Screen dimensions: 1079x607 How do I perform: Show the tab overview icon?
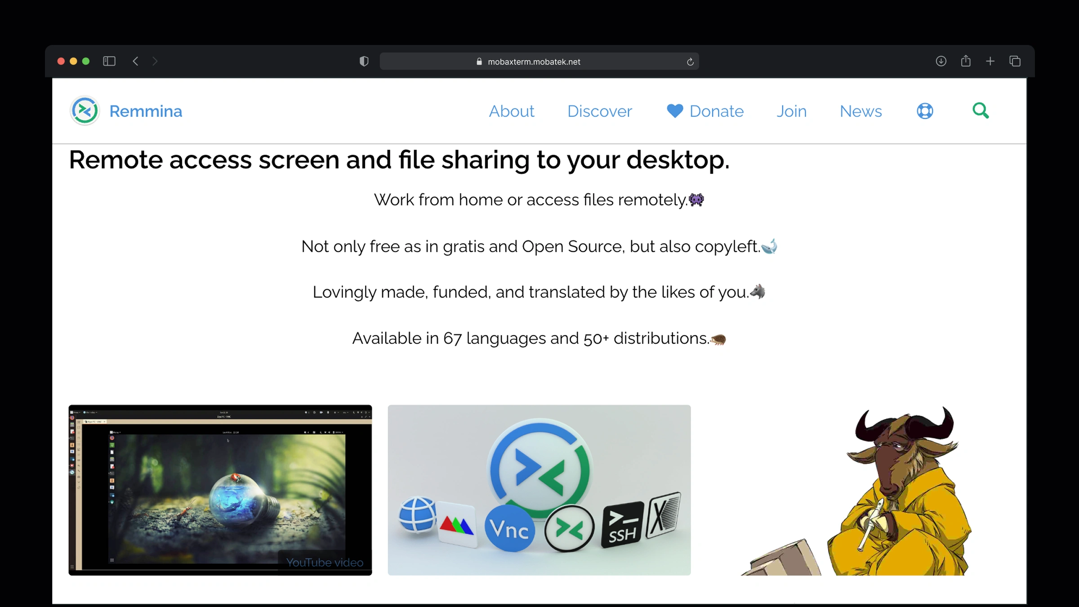[1015, 61]
